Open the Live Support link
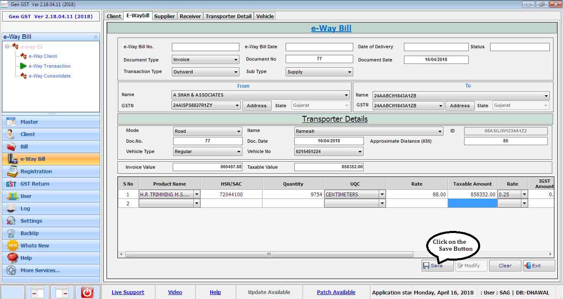The image size is (563, 299). (x=128, y=292)
